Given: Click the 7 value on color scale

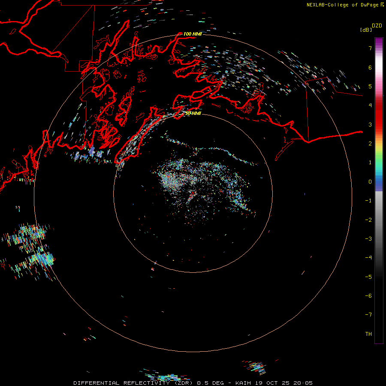Looking at the screenshot, I should tap(370, 48).
